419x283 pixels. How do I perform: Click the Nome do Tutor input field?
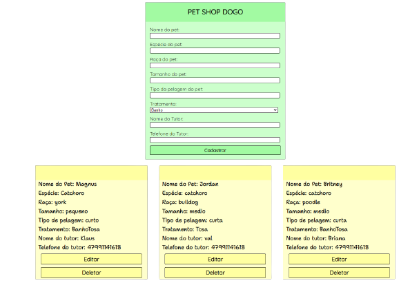click(x=215, y=125)
